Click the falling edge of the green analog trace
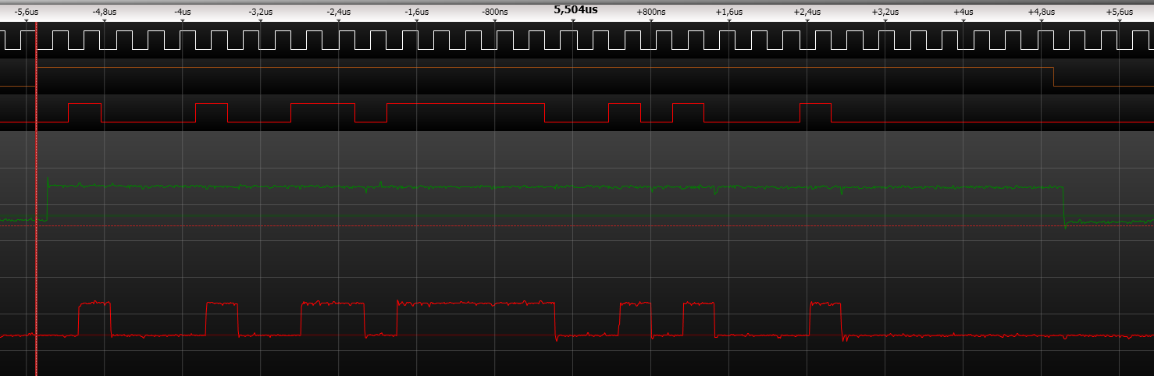The height and width of the screenshot is (376, 1154). 1064,206
